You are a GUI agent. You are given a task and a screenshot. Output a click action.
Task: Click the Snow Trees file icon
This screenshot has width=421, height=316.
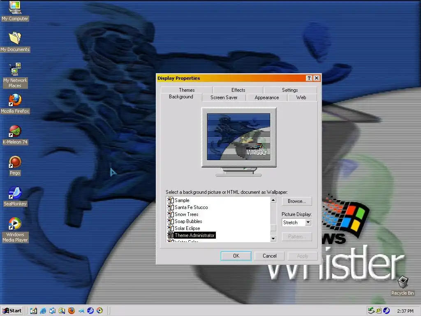pos(171,214)
